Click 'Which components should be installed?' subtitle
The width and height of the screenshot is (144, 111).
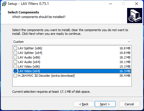(39, 17)
